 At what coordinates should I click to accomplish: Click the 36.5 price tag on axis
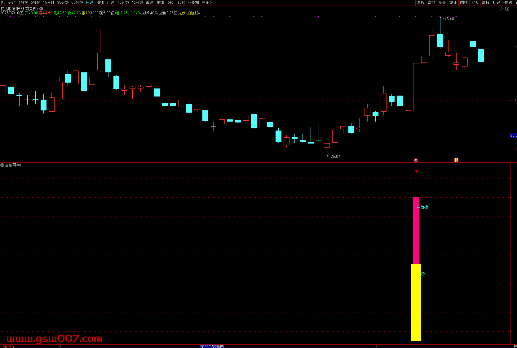click(x=514, y=135)
